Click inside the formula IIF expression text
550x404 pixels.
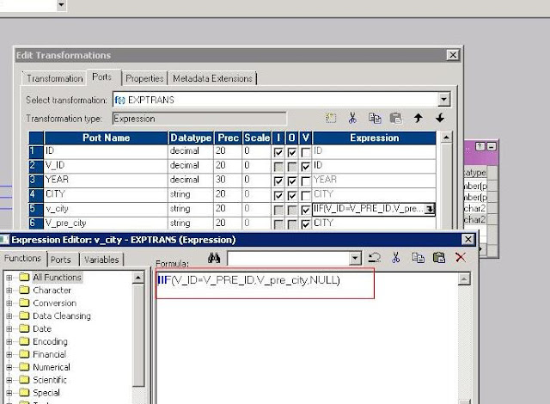[x=248, y=280]
